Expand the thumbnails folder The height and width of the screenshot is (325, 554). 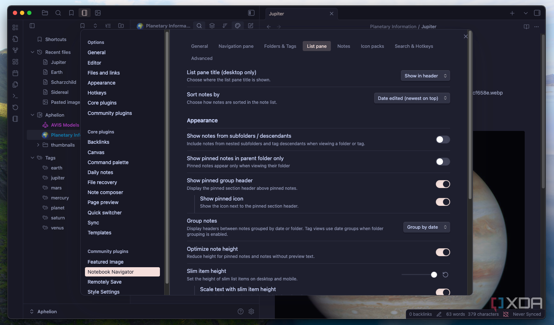point(38,145)
